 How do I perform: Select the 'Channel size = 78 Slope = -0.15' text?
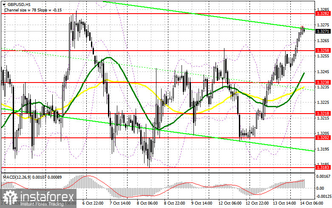33,10
